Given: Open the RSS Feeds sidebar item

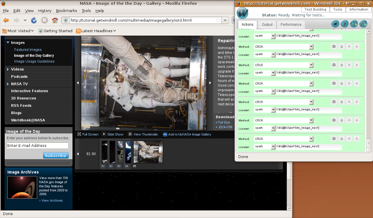Looking at the screenshot, I should (21, 106).
